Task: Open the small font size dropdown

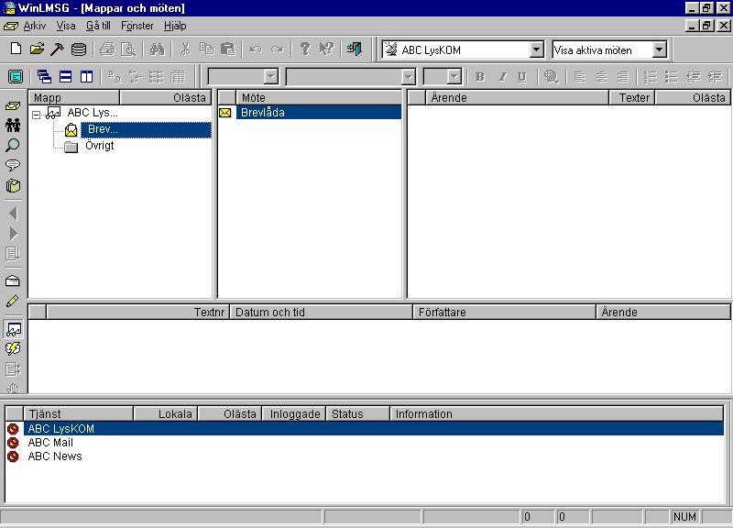Action: 454,77
